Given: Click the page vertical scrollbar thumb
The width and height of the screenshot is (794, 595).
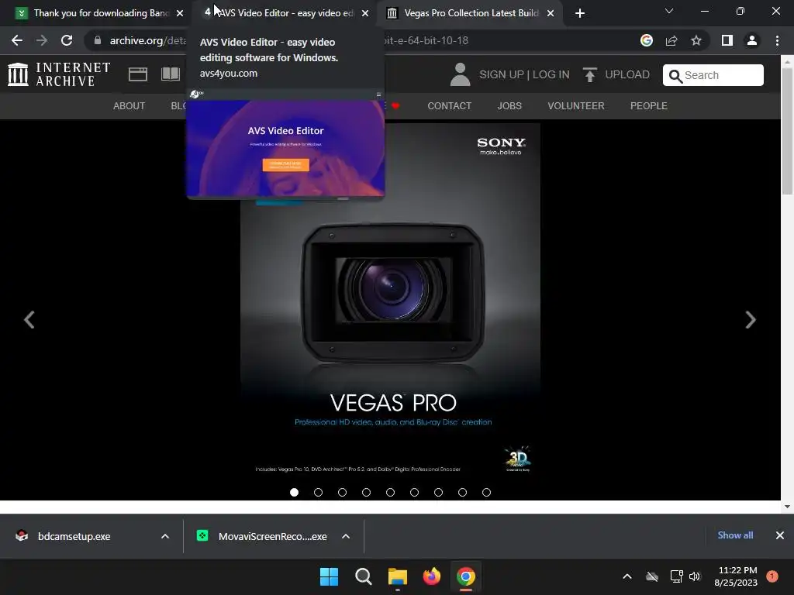Looking at the screenshot, I should pyautogui.click(x=787, y=130).
